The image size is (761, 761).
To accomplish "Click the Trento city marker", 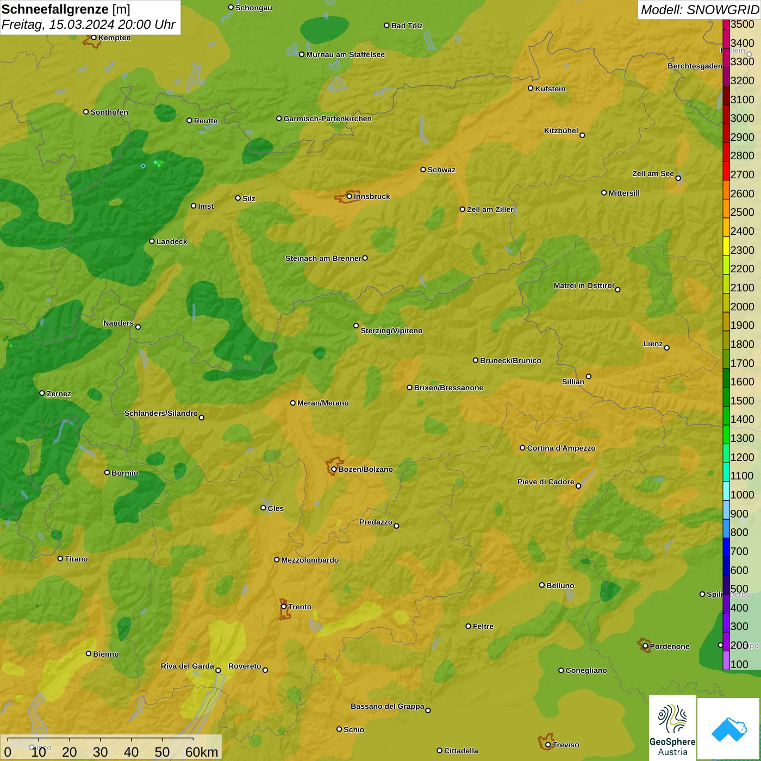I will click(x=284, y=607).
